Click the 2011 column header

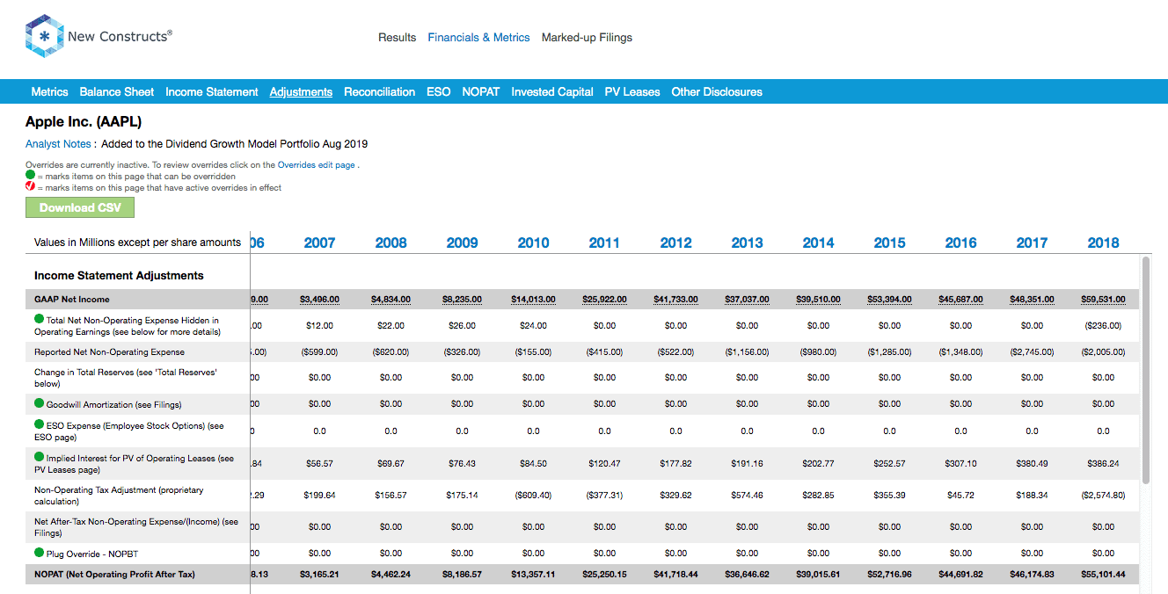click(x=604, y=243)
